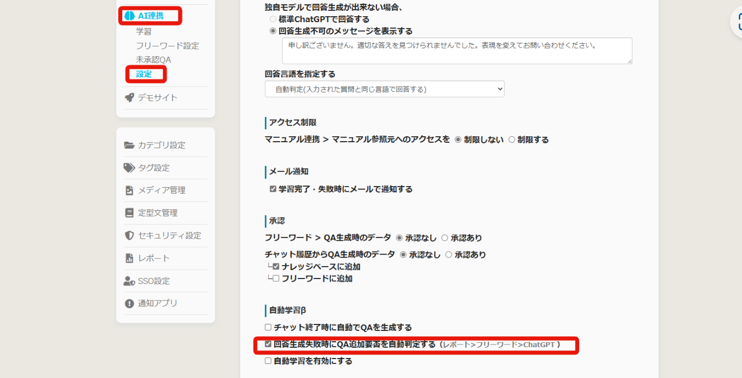The width and height of the screenshot is (742, 378).
Task: Click the タグ設定 tags icon
Action: 129,168
